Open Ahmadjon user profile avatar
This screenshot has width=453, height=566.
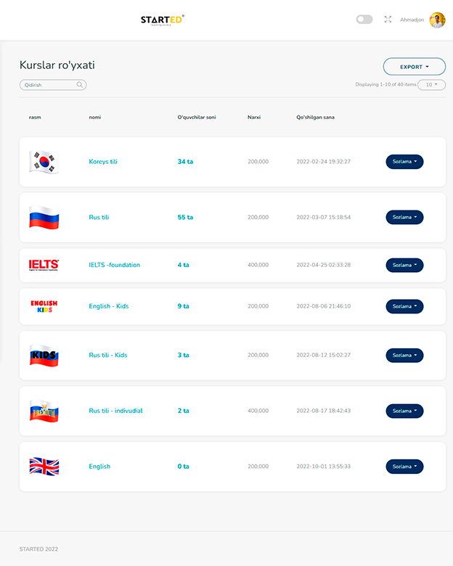point(437,20)
